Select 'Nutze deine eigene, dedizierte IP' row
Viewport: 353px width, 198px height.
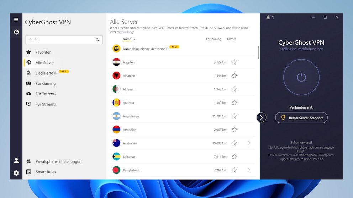[183, 49]
